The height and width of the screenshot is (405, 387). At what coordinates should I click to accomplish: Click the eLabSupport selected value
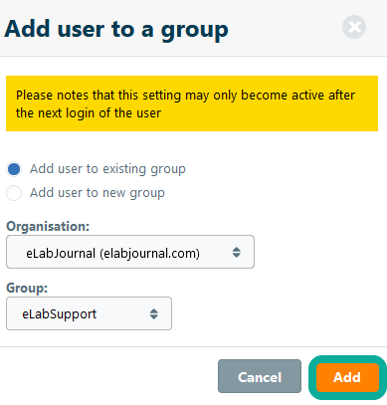(x=60, y=314)
